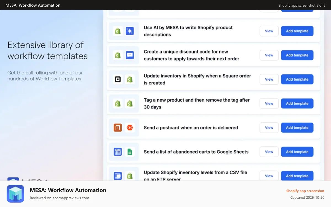Screen dimensions: 331x207
Task: Select 'Update inventory in Shopify when a Square order' title
Action: coord(197,79)
